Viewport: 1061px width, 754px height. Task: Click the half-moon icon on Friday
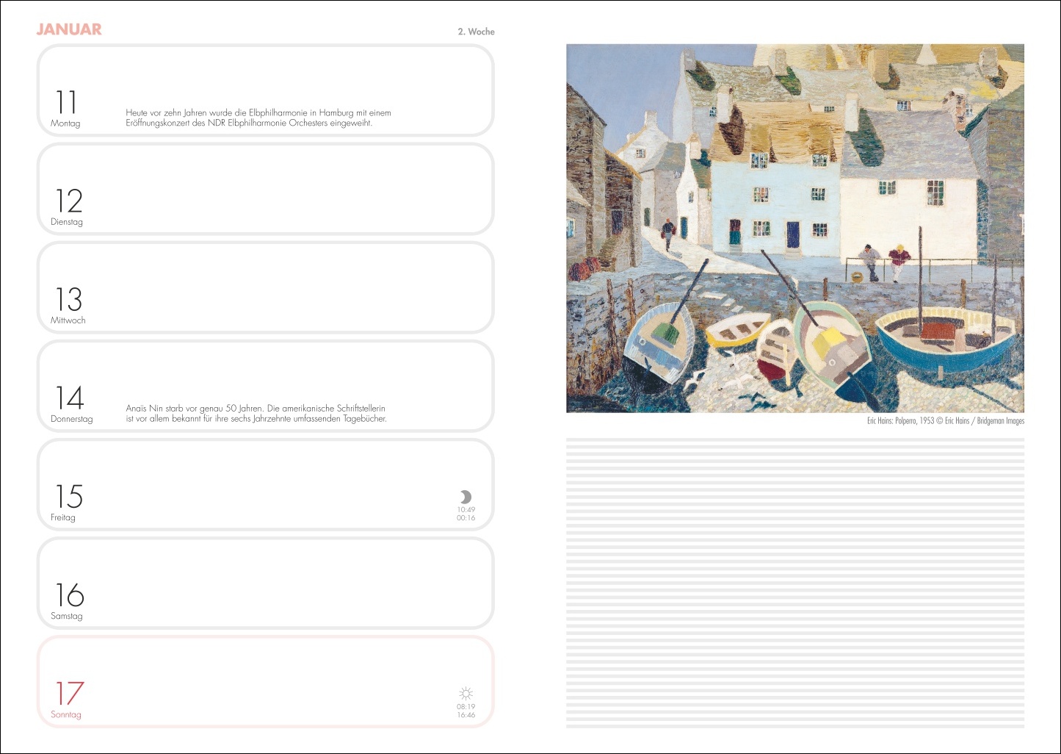pyautogui.click(x=466, y=497)
